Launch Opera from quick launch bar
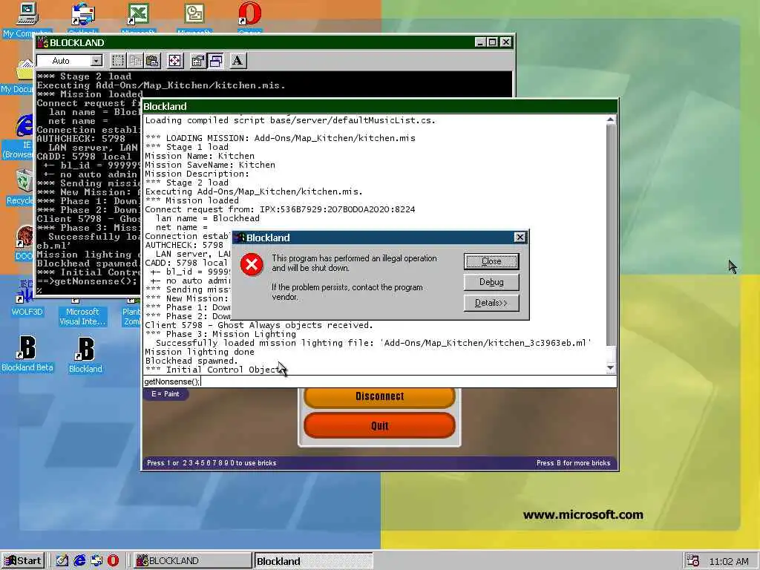Viewport: 760px width, 570px height. (x=113, y=561)
